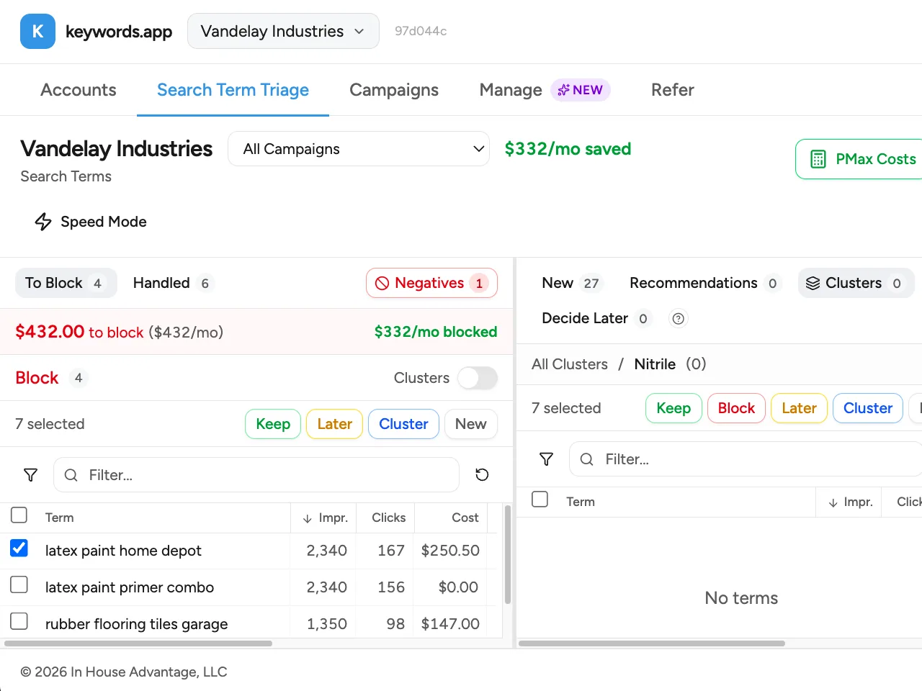Click the sparkle icon in NEW badge
Image resolution: width=922 pixels, height=691 pixels.
tap(563, 90)
